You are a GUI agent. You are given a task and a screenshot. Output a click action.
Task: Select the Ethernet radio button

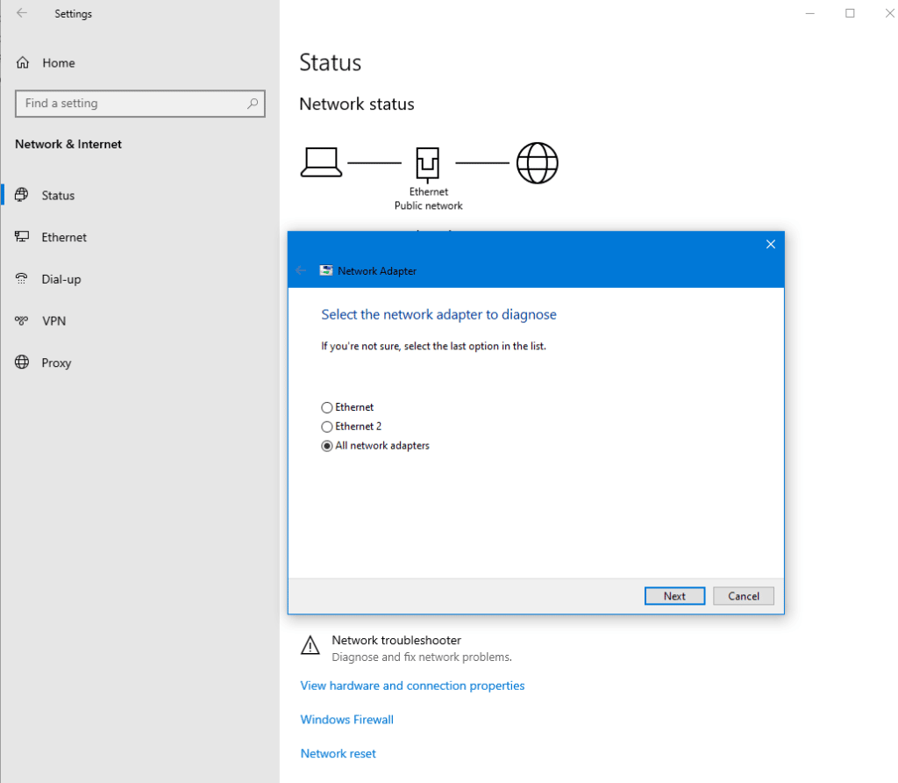click(x=327, y=407)
